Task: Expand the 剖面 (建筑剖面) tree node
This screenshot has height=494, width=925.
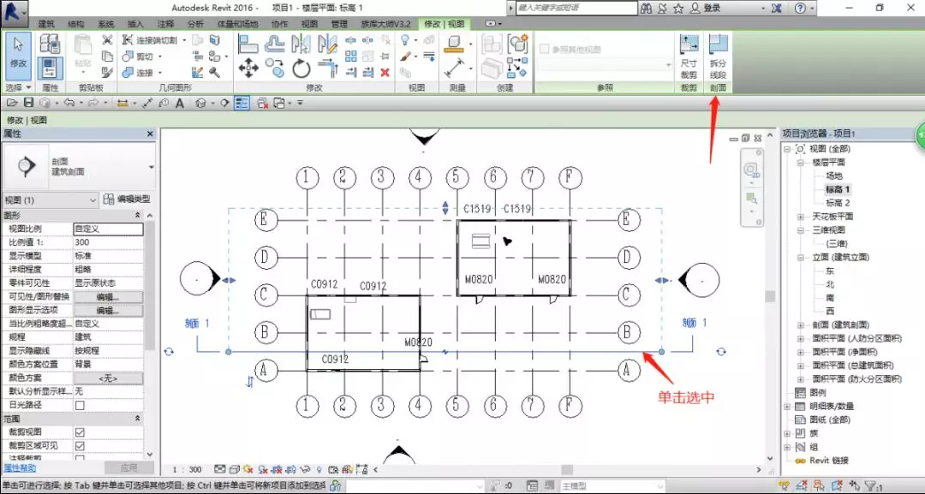Action: tap(801, 324)
